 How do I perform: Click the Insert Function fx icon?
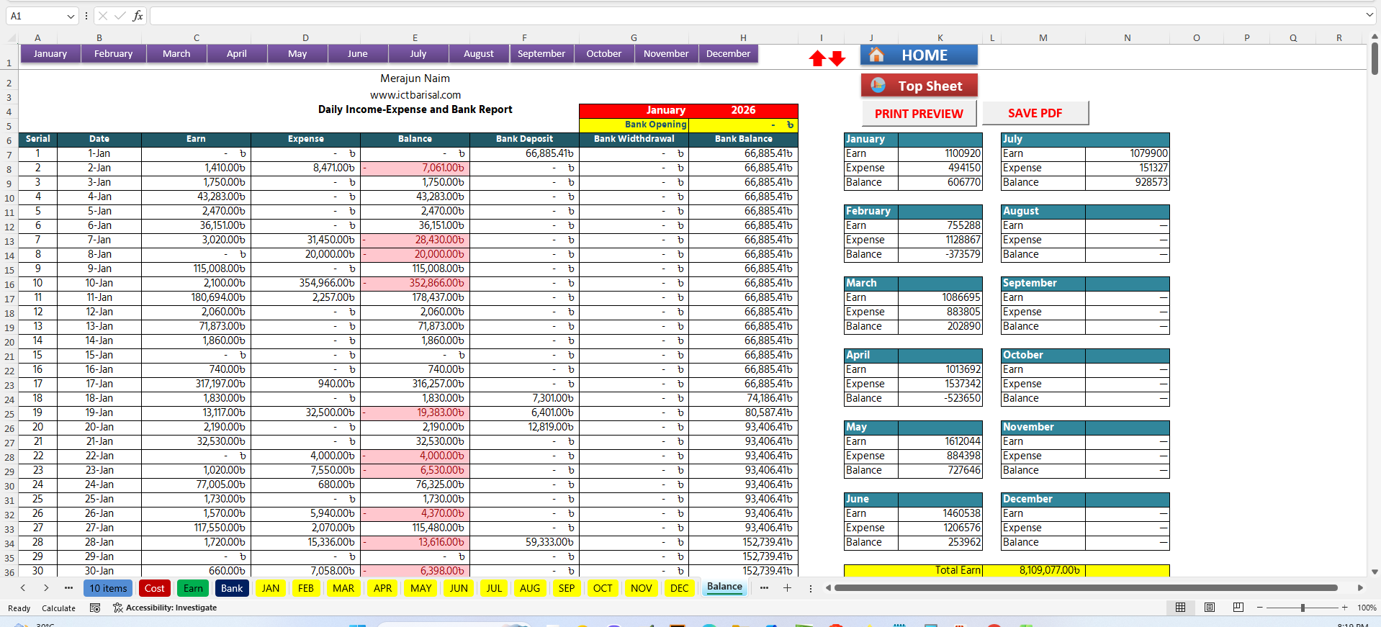coord(138,16)
